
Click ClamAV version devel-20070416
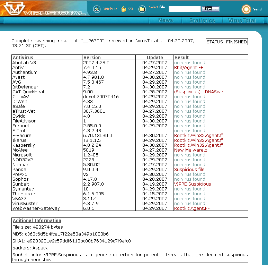[101, 96]
